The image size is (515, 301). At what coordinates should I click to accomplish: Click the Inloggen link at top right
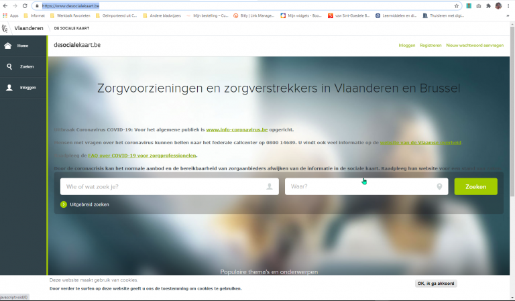pyautogui.click(x=406, y=46)
